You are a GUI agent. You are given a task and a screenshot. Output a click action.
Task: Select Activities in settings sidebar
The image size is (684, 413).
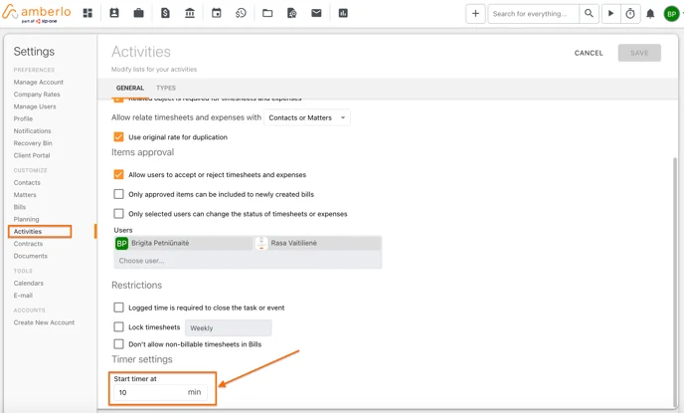pyautogui.click(x=28, y=232)
